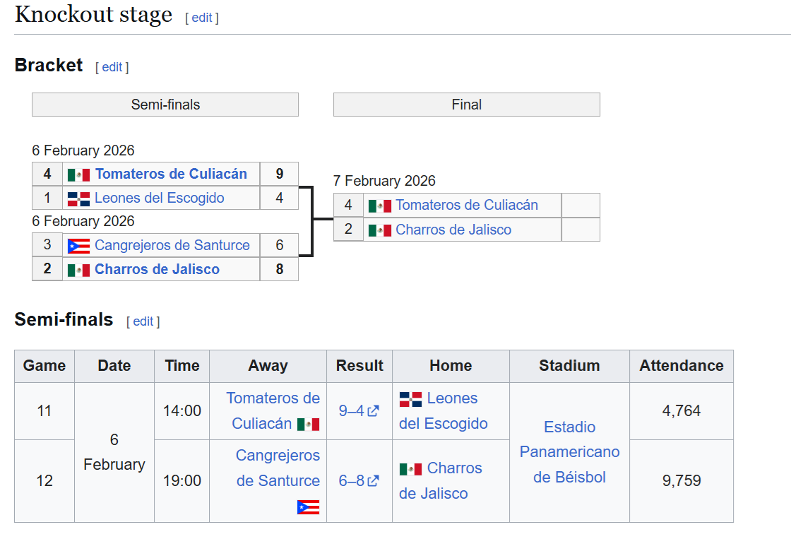Edit the Bracket section

point(112,67)
